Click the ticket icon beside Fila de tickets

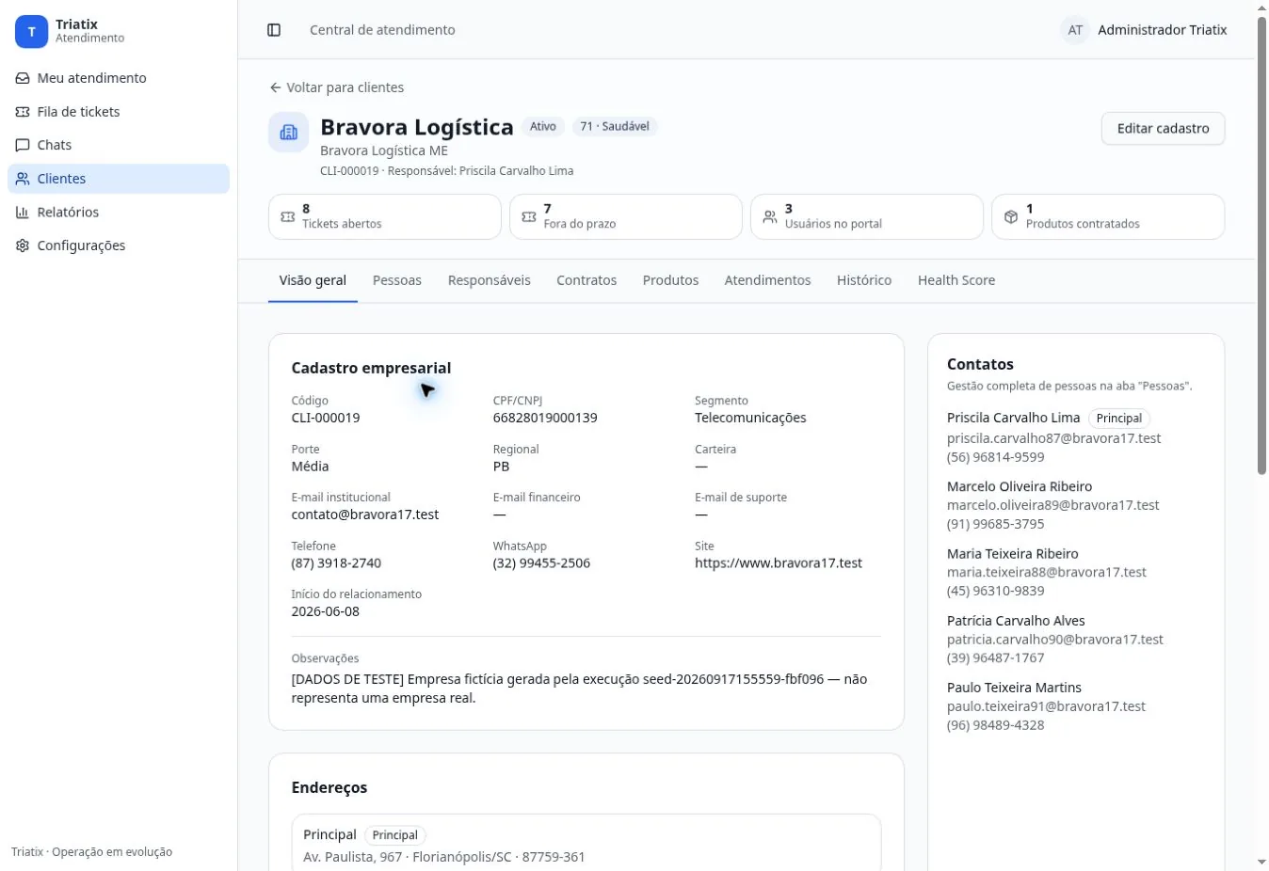pos(23,112)
